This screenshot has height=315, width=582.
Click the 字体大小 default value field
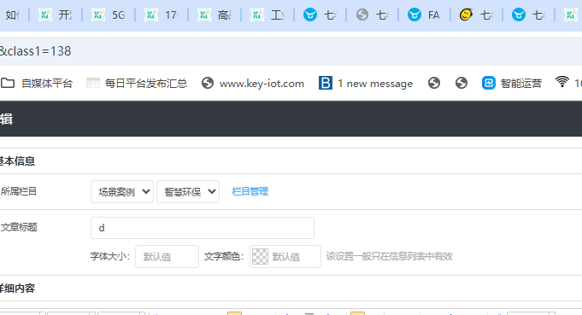tap(167, 256)
